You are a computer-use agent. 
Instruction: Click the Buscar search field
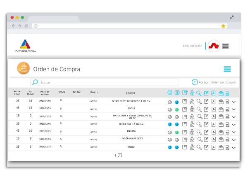coord(107,82)
